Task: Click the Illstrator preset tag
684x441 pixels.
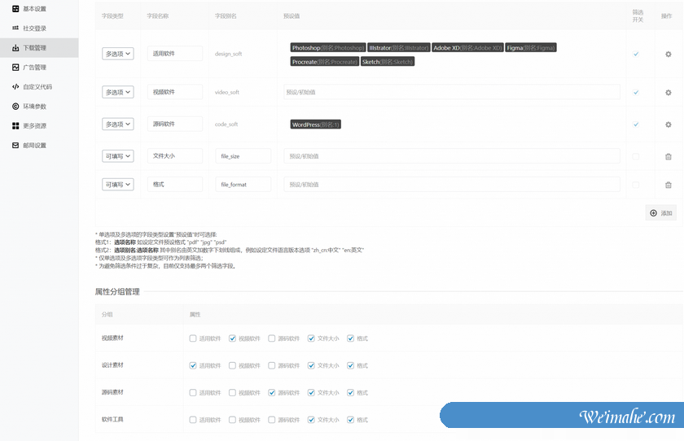Action: coord(399,48)
